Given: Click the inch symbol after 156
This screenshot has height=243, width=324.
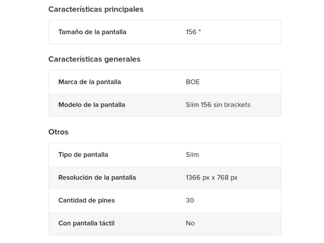Looking at the screenshot, I should point(200,31).
